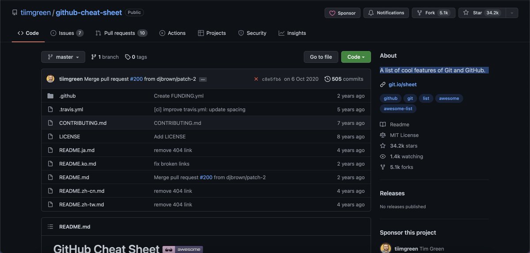Open the Code tab
The width and height of the screenshot is (530, 253).
click(28, 33)
